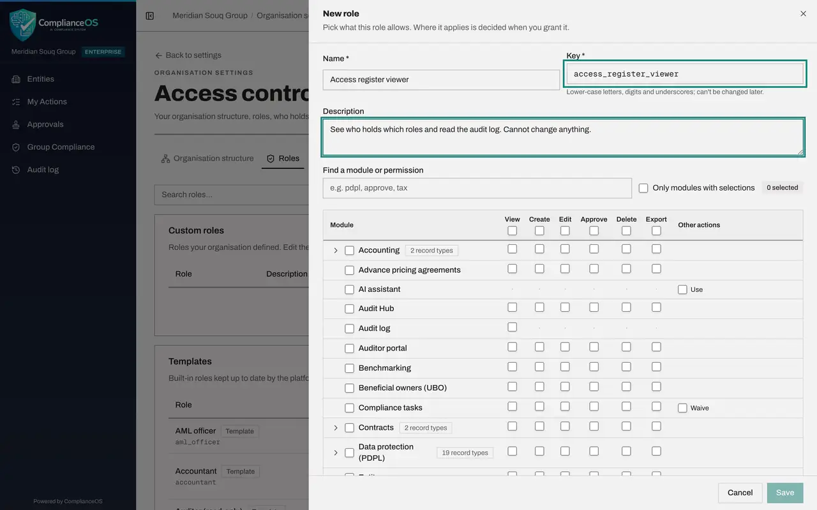Save the new role

click(785, 493)
